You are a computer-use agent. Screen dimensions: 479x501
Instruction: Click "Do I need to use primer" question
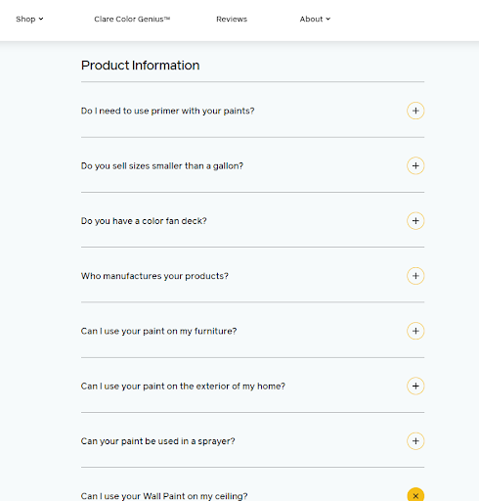167,111
